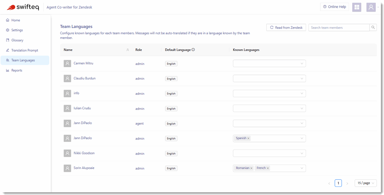
Task: Click Sorin Alupoaie's avatar icon
Action: [67, 168]
